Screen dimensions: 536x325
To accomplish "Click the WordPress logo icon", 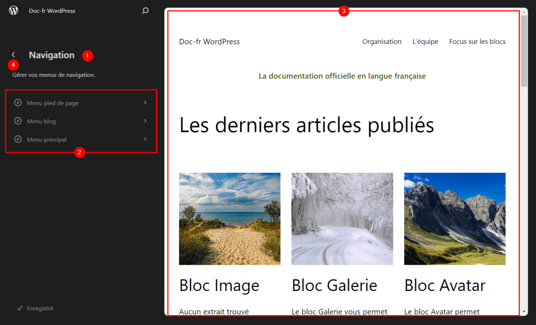I will coord(13,10).
